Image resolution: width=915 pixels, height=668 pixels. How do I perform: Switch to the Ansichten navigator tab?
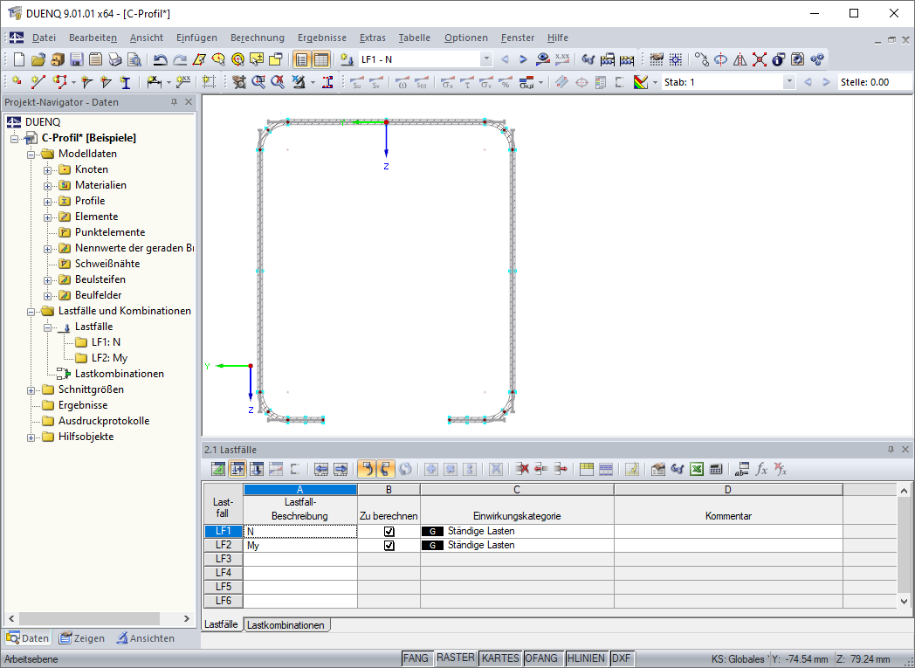[x=145, y=637]
